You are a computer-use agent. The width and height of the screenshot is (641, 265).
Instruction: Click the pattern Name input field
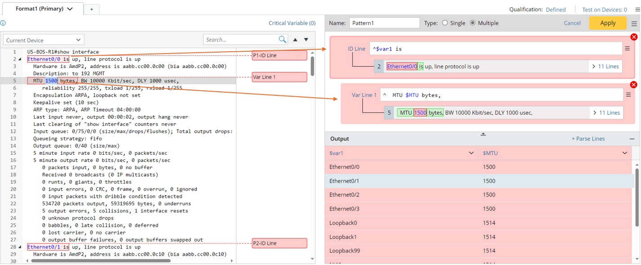[384, 23]
